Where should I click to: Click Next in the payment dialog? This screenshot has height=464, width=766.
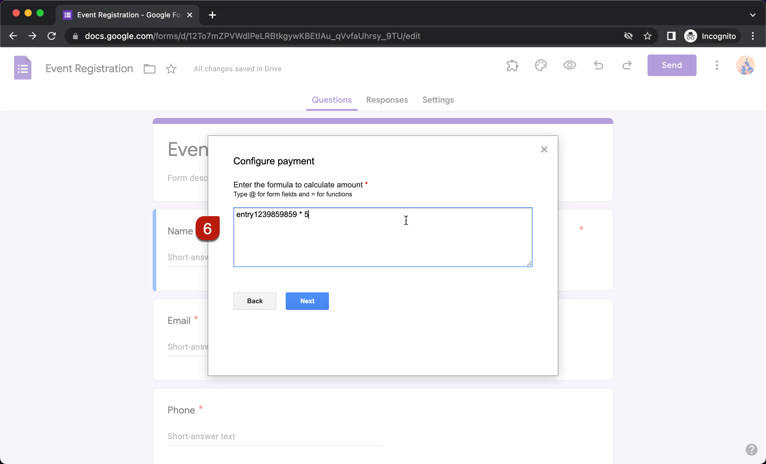point(307,301)
